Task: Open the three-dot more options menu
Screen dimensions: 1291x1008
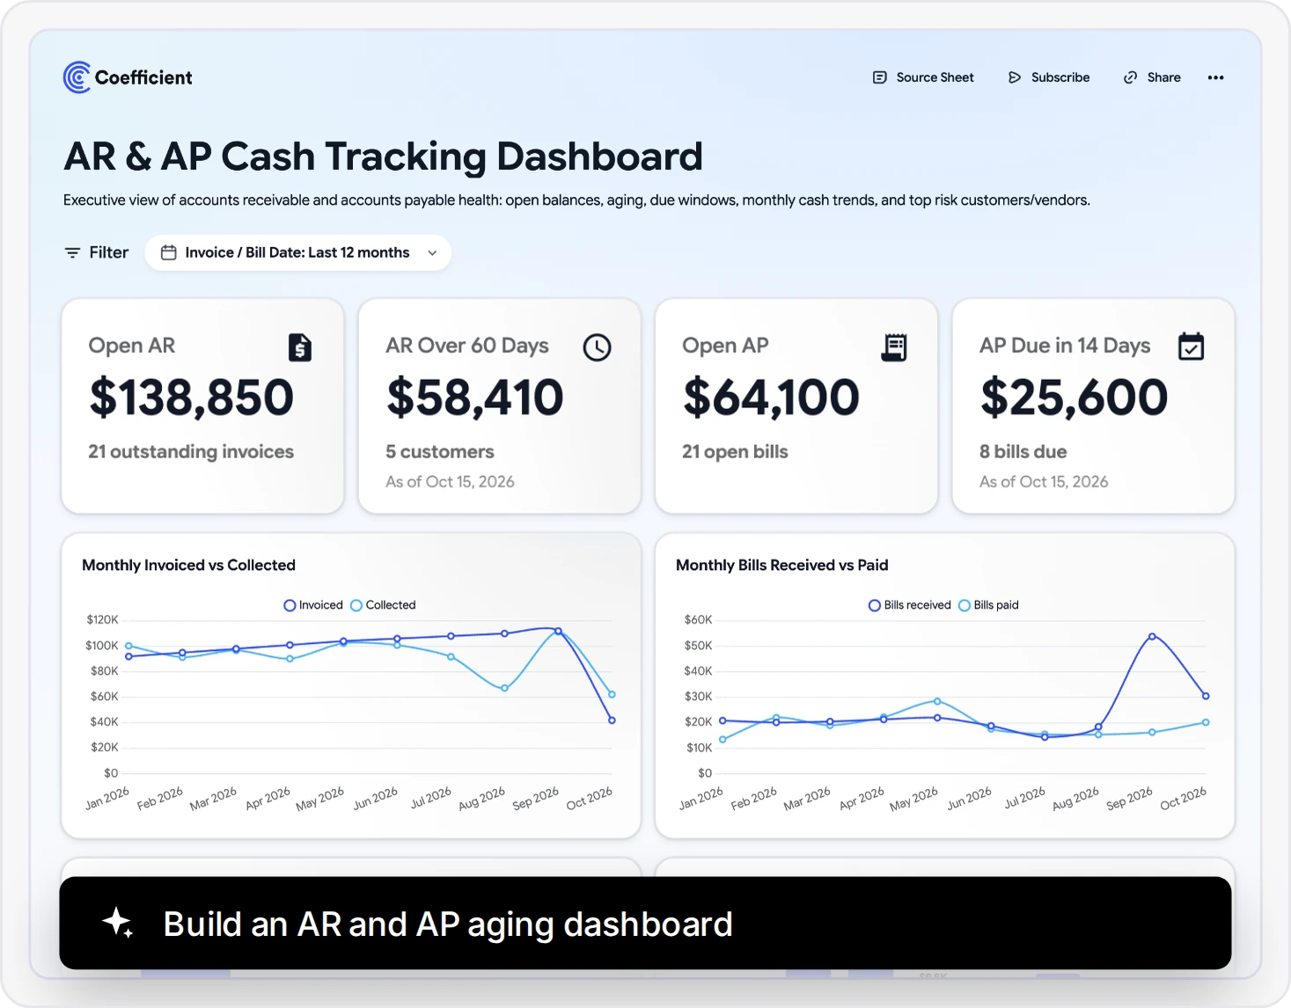Action: [1215, 77]
